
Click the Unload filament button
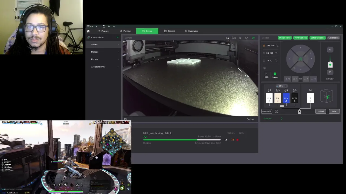(321, 111)
